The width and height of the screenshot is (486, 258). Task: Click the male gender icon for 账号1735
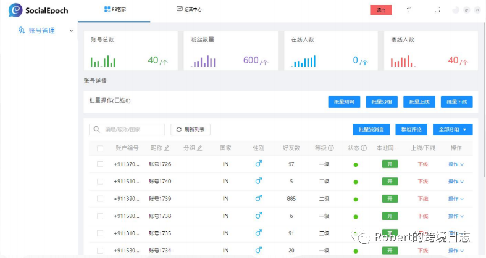[x=259, y=233]
